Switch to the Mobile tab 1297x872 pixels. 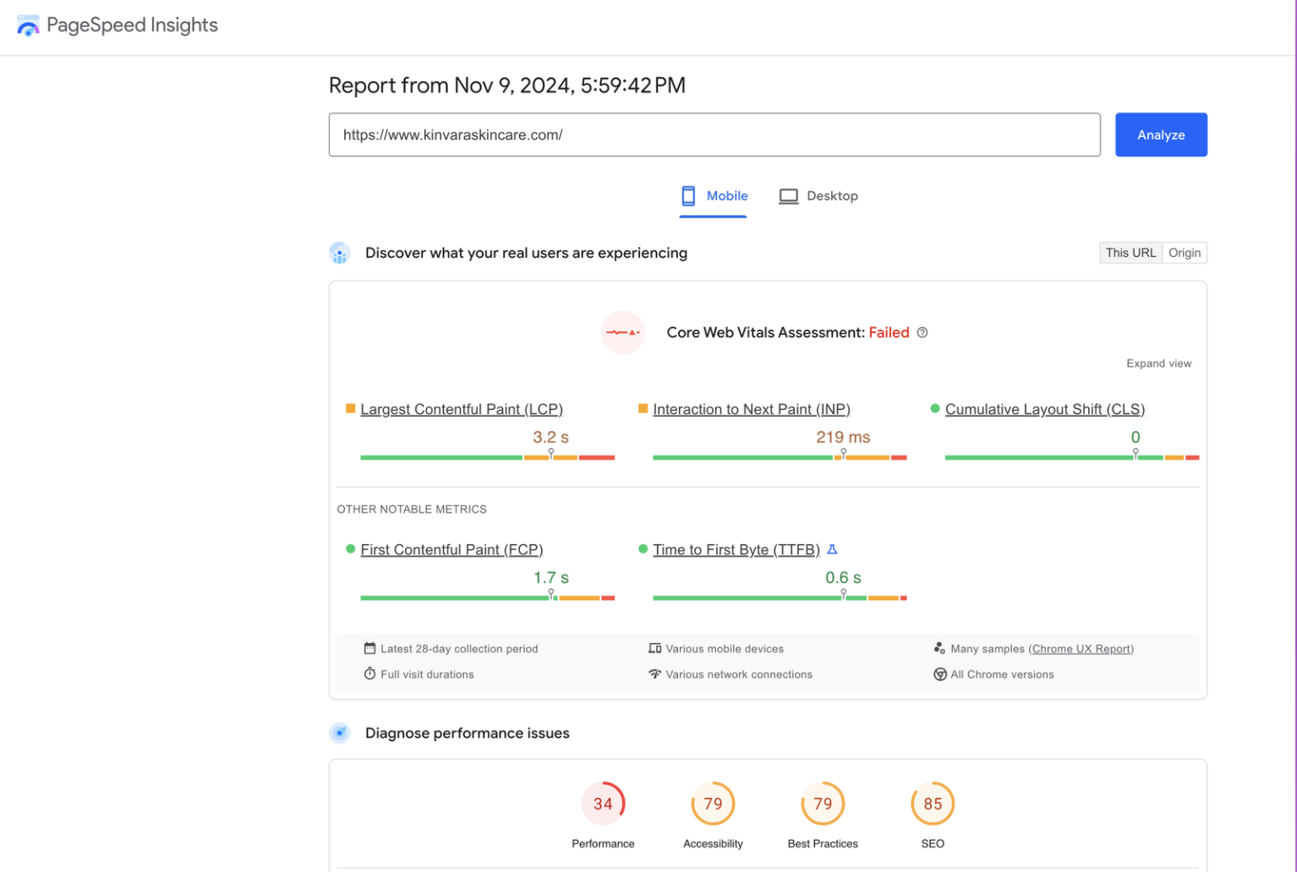(714, 196)
